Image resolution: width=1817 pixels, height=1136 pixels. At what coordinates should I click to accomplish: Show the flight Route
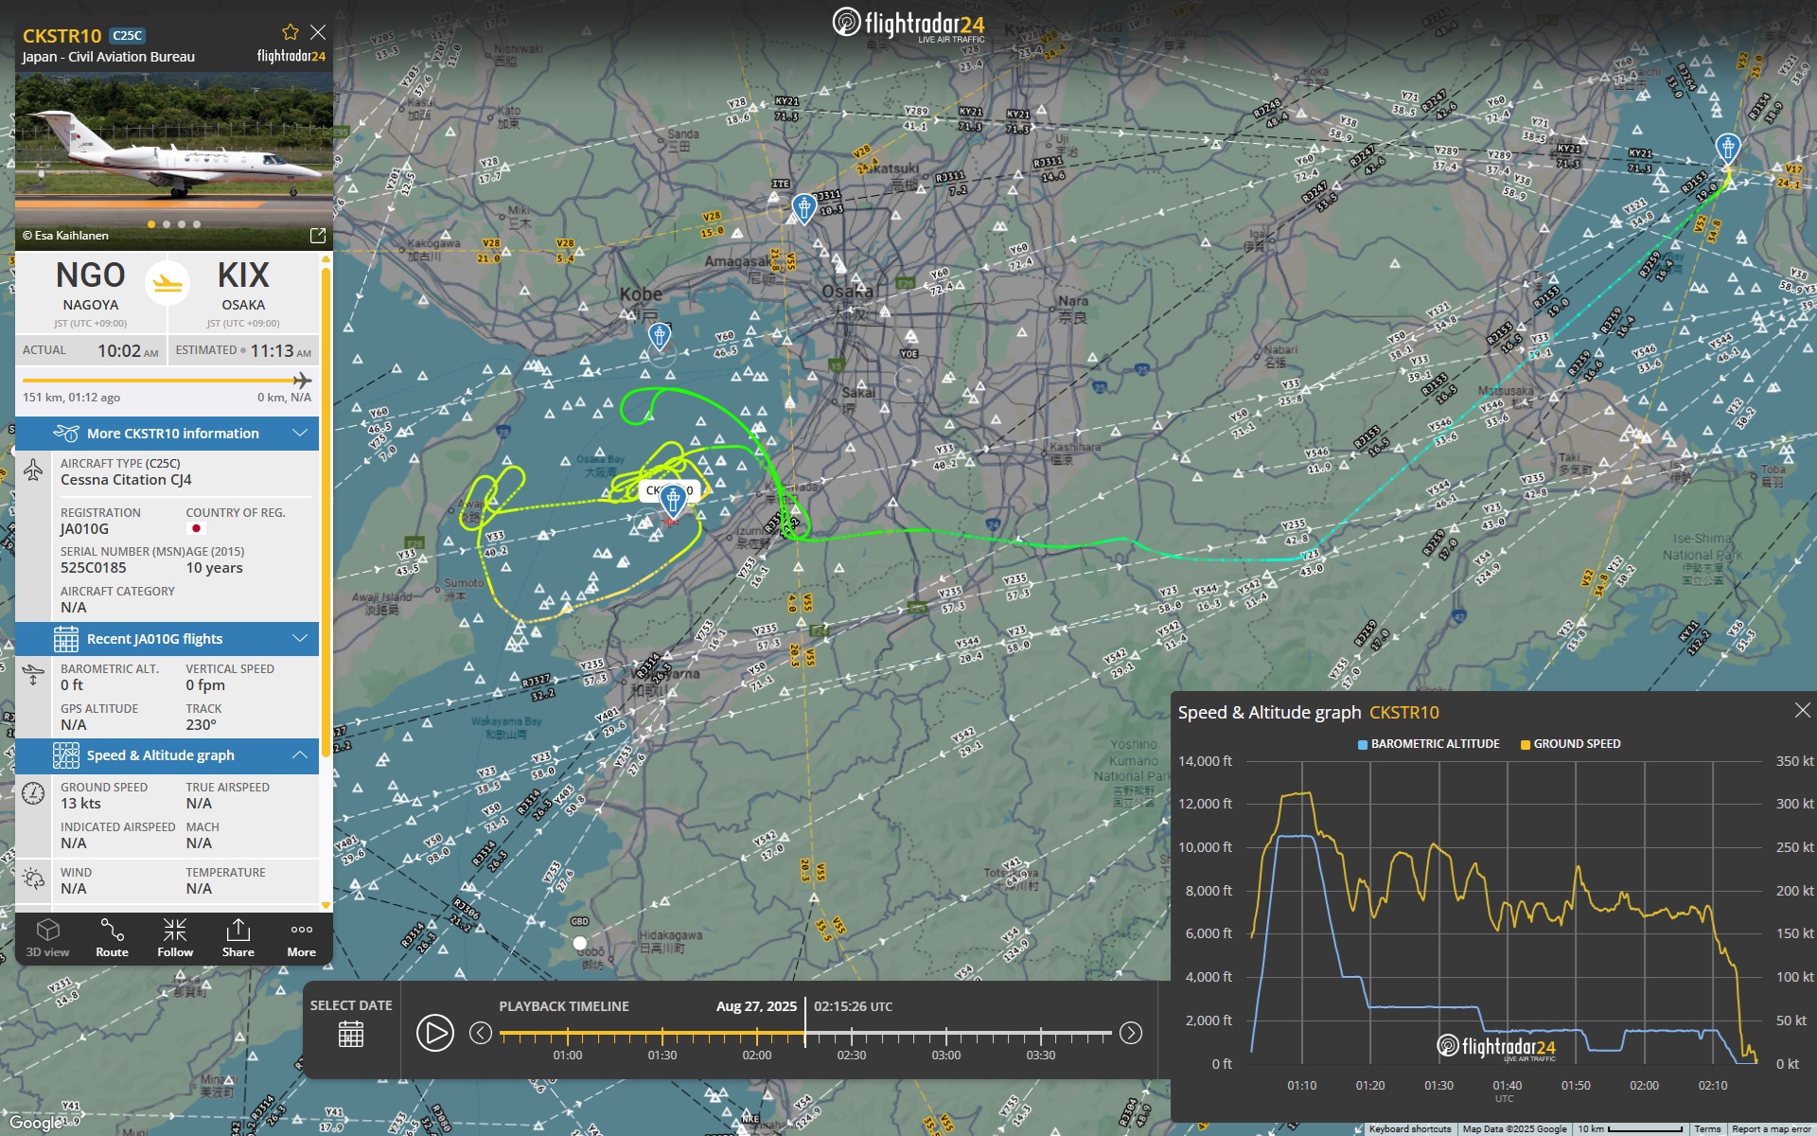[112, 938]
